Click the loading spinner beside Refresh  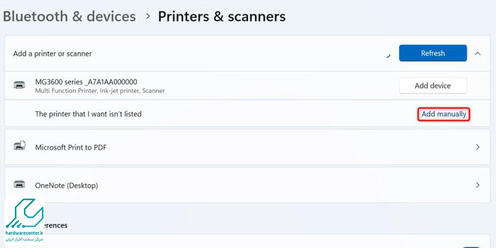(x=389, y=56)
